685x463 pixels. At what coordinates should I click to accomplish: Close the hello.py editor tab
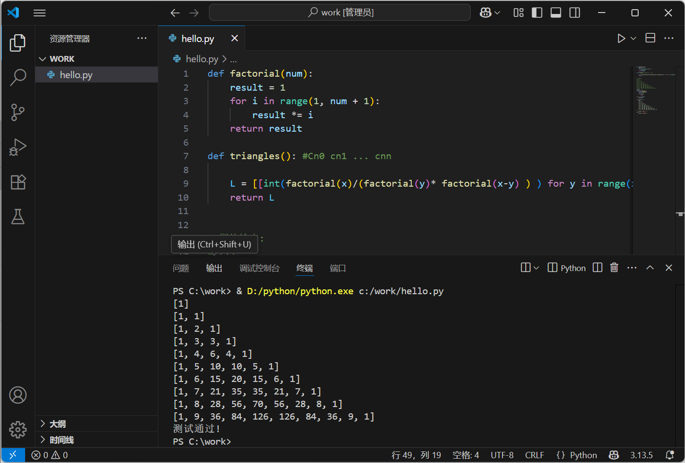tap(235, 38)
